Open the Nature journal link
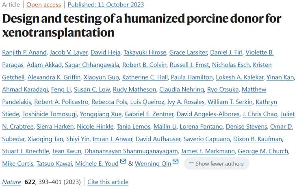Image resolution: width=297 pixels, height=188 pixels. pos(11,182)
